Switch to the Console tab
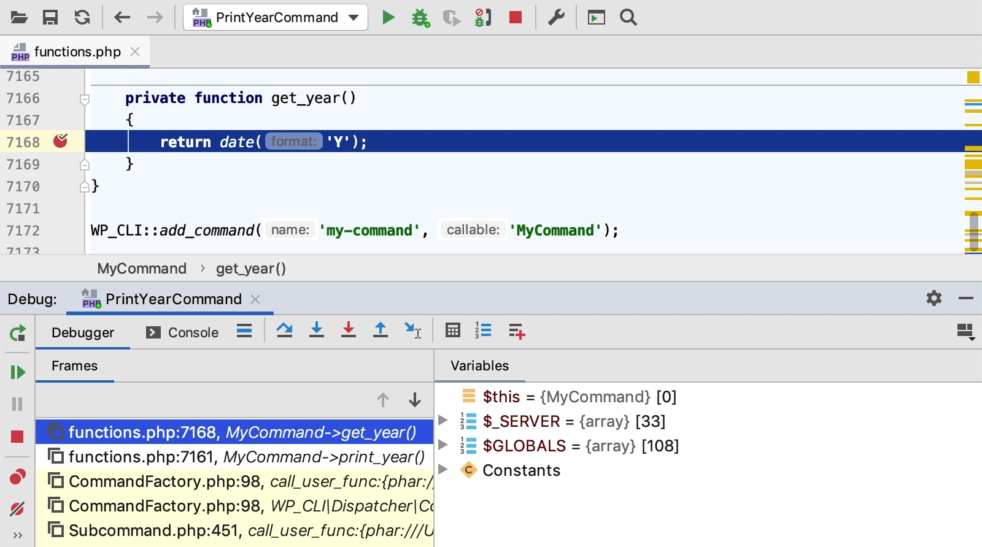Screen dimensions: 982x547 click(x=182, y=332)
